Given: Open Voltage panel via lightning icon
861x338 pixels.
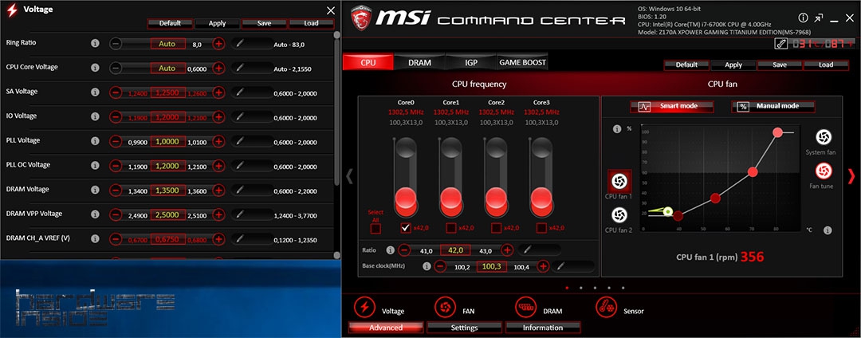Looking at the screenshot, I should (x=364, y=307).
